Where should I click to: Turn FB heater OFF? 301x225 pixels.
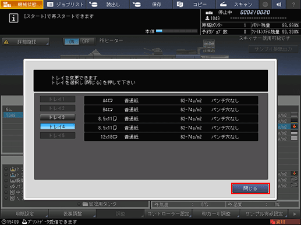tap(86, 41)
